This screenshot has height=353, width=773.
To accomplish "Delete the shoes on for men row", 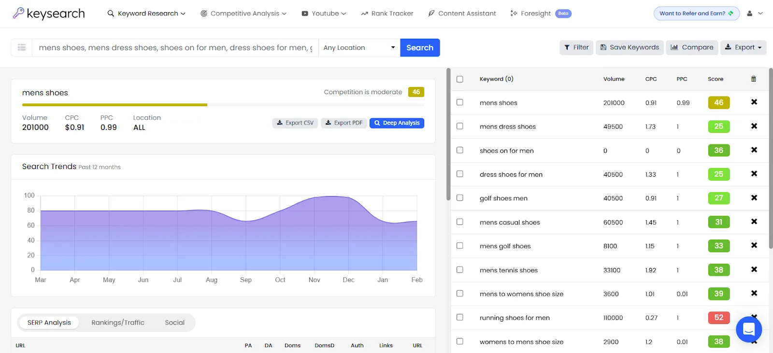I will [x=754, y=150].
